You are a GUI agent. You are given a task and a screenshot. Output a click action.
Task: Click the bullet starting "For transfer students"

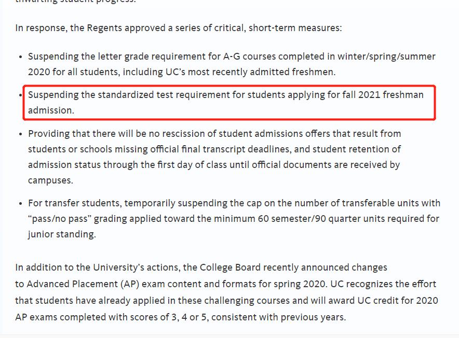(x=234, y=218)
